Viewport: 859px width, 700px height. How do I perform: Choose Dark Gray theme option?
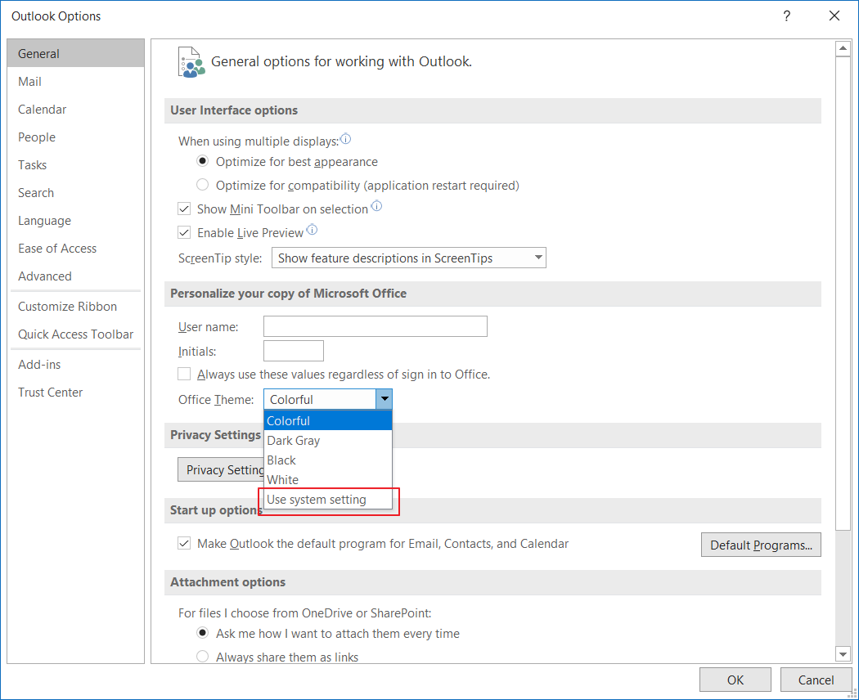coord(327,441)
